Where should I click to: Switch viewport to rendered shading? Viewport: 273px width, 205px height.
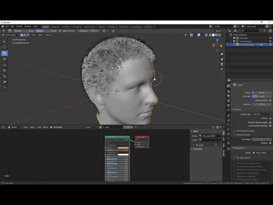(x=220, y=35)
